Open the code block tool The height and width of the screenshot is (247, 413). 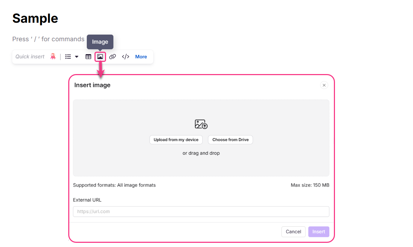(125, 56)
